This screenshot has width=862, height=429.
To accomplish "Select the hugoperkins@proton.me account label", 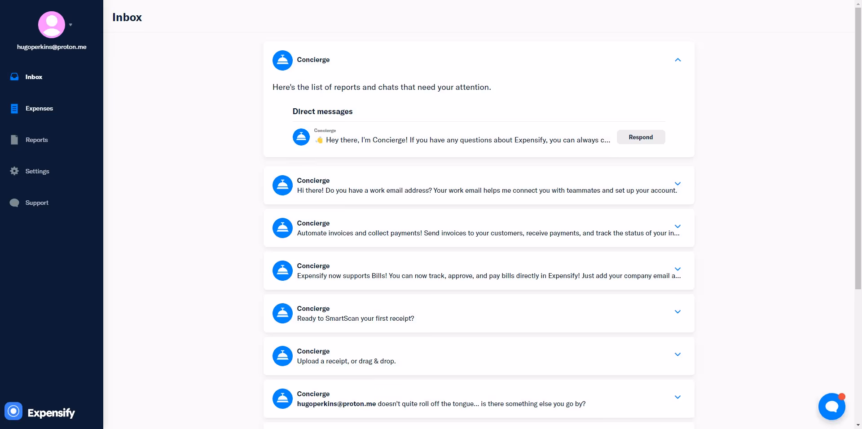I will [52, 47].
